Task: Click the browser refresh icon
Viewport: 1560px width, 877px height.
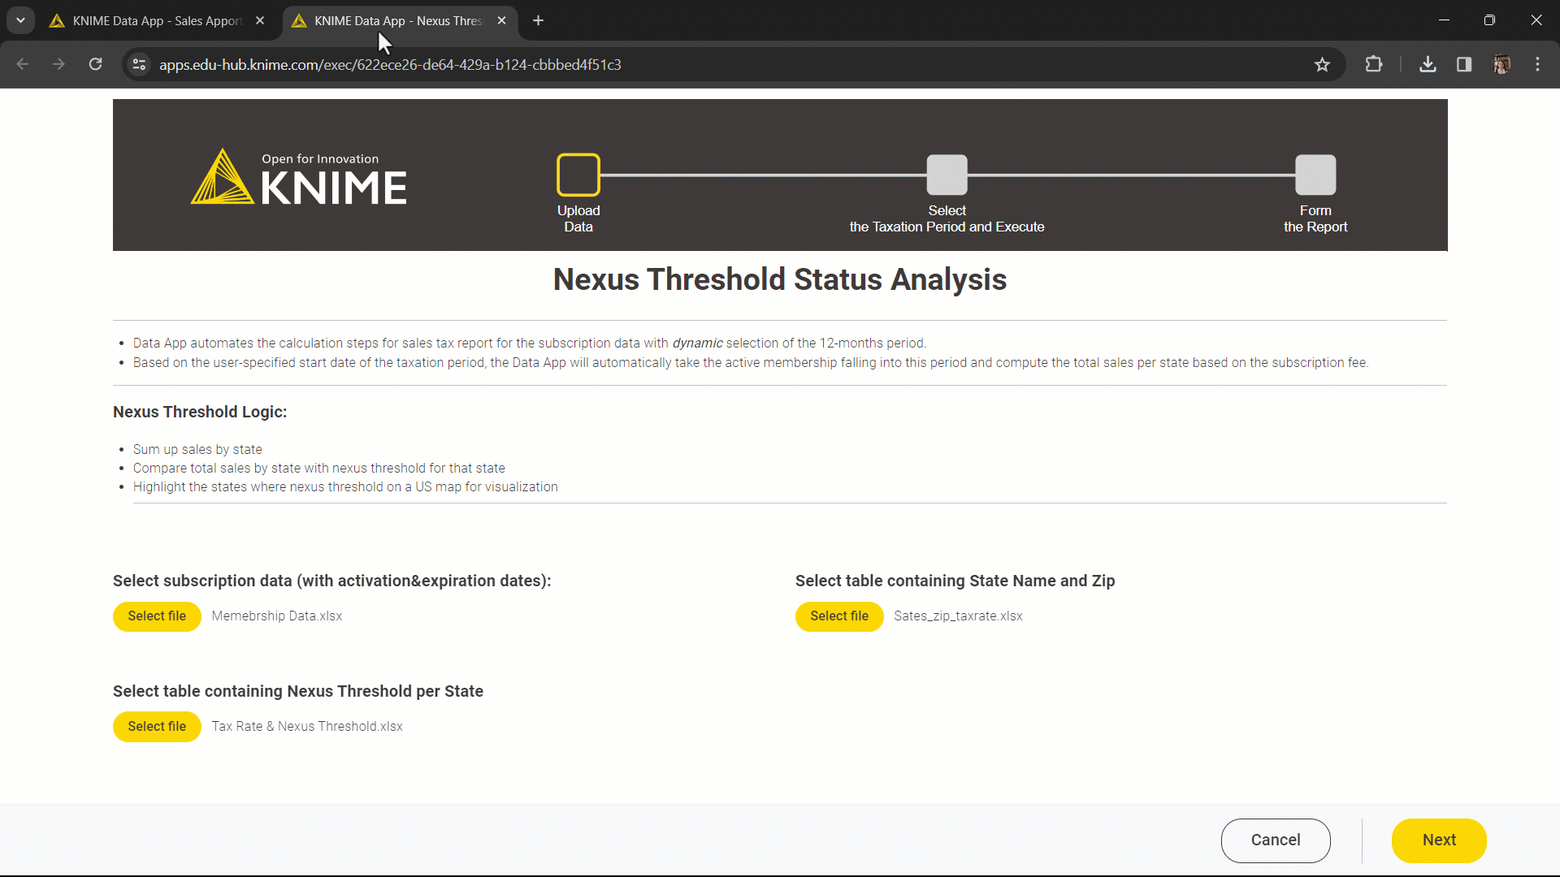Action: [95, 64]
